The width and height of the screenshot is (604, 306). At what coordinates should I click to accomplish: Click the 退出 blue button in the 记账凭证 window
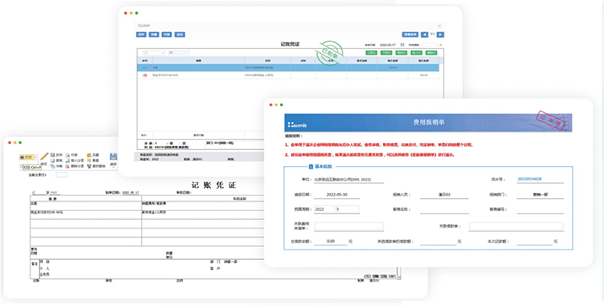[x=180, y=35]
